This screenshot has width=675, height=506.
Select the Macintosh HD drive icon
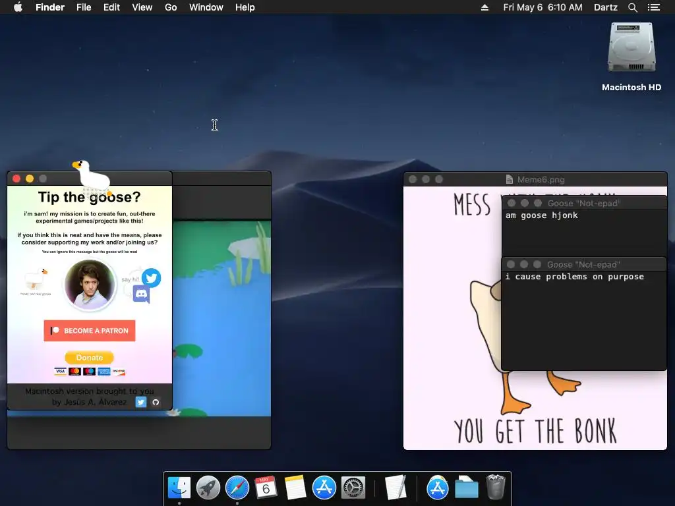coord(631,47)
